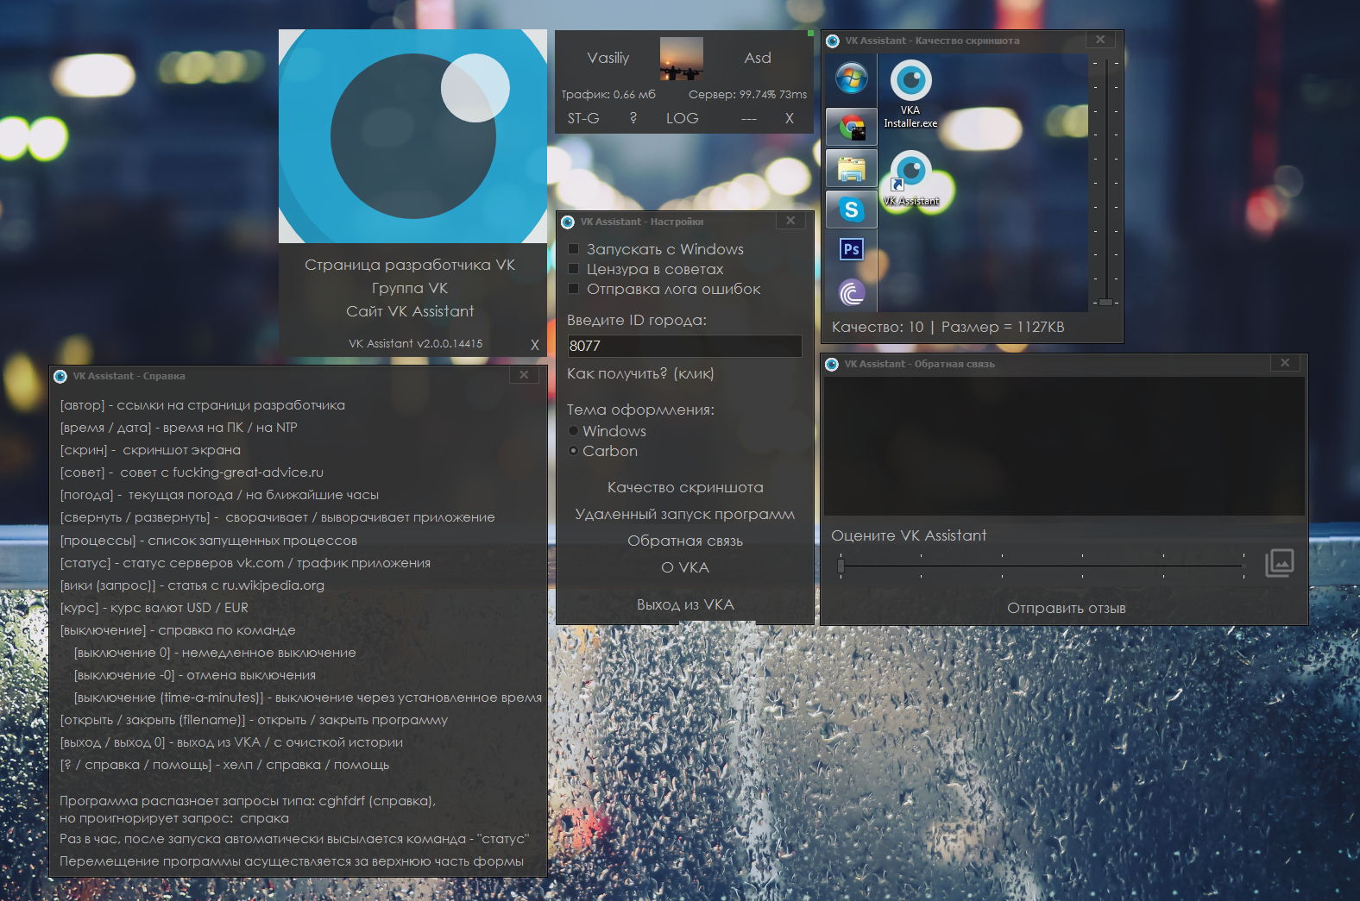The image size is (1360, 901).
Task: Click the [статус] help line
Action: coord(245,563)
